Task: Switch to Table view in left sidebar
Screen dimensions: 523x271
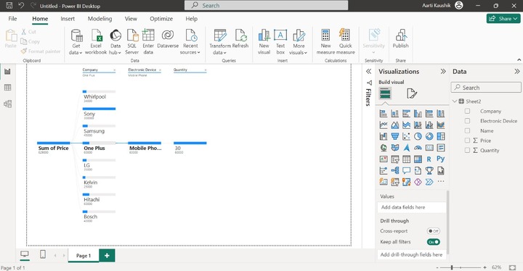Action: click(7, 88)
